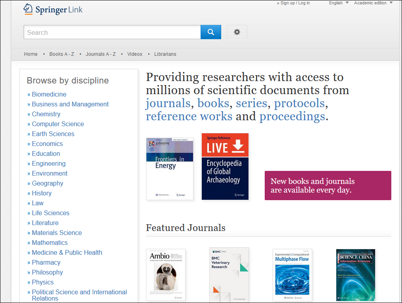Browse the Law discipline
This screenshot has width=402, height=303.
click(x=38, y=203)
